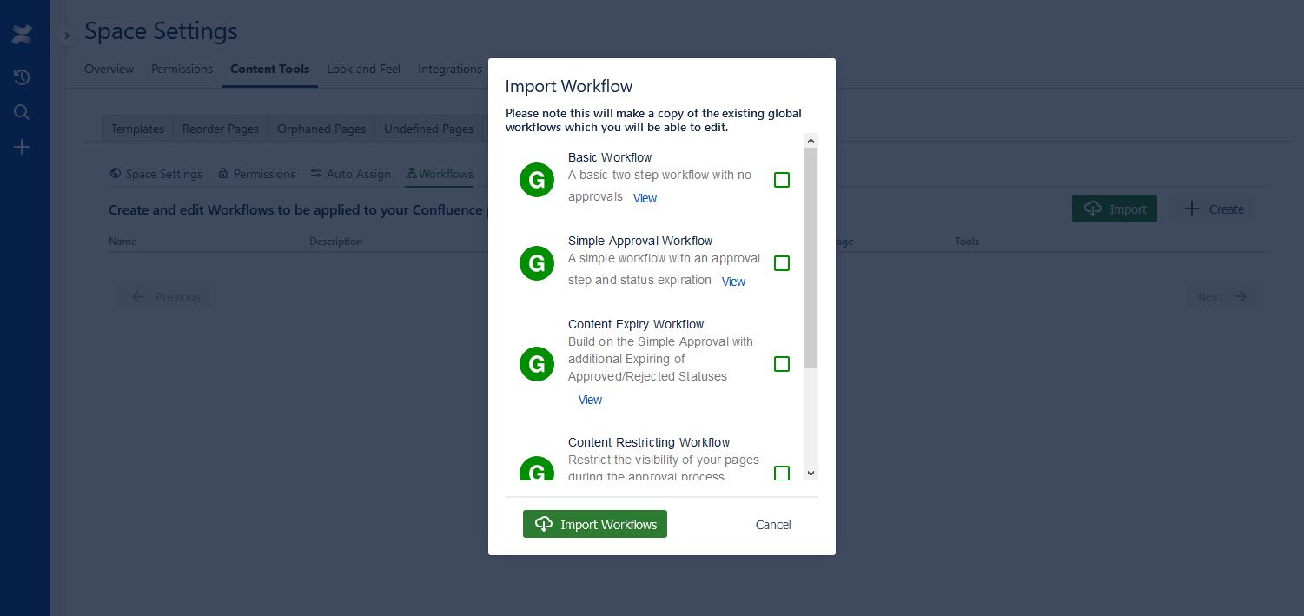Open the Reorder Pages tab

(221, 129)
